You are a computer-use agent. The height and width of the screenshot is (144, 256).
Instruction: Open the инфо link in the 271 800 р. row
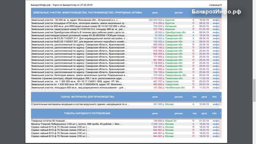point(216,69)
